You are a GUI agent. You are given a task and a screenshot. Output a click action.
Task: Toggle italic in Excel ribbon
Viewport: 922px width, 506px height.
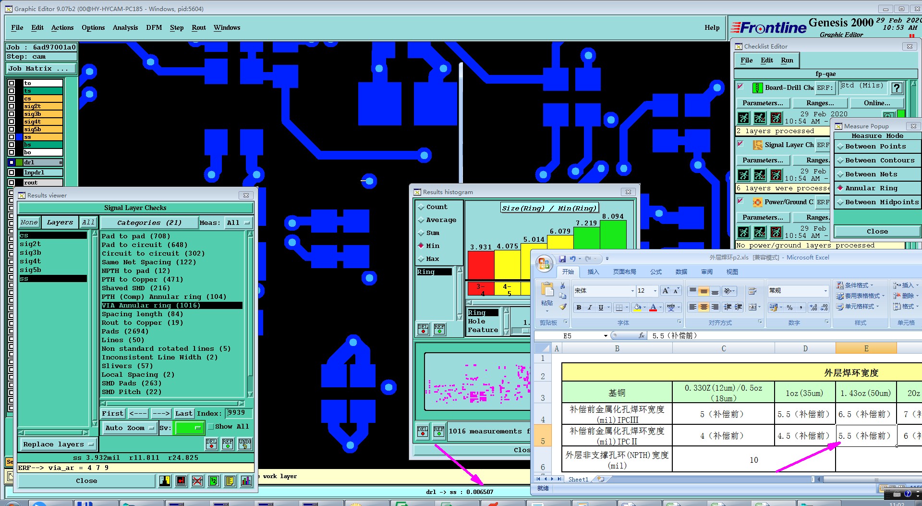(x=590, y=308)
